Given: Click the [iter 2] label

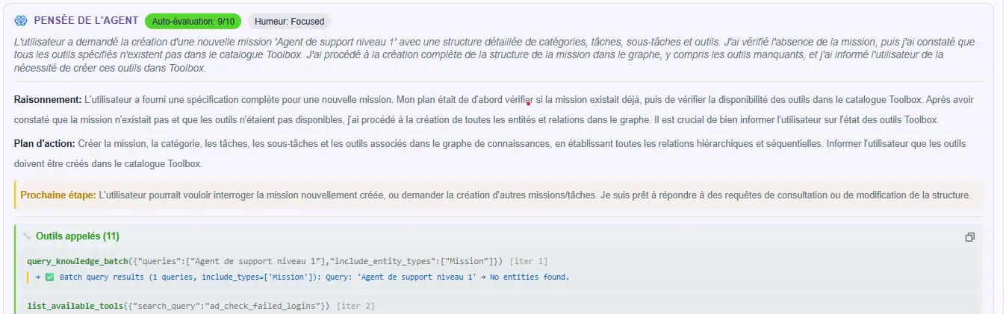Looking at the screenshot, I should (355, 306).
